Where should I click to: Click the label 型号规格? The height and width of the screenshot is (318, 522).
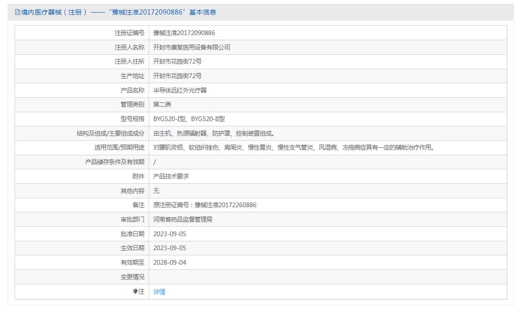133,119
